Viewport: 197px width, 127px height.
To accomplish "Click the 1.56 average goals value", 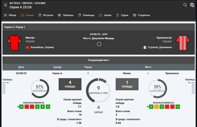I will click(79, 123).
